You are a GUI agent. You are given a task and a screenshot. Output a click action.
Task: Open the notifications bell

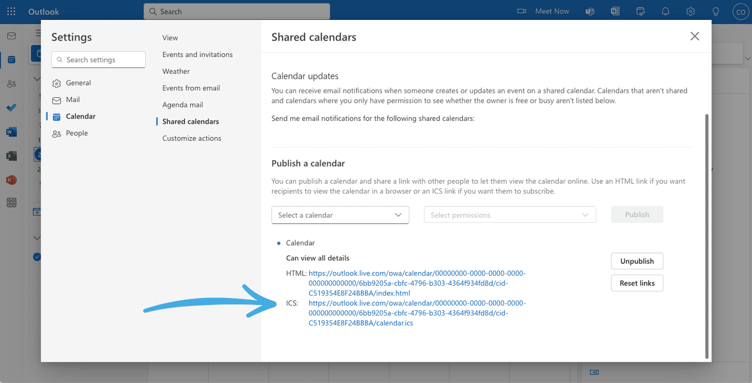pos(665,11)
